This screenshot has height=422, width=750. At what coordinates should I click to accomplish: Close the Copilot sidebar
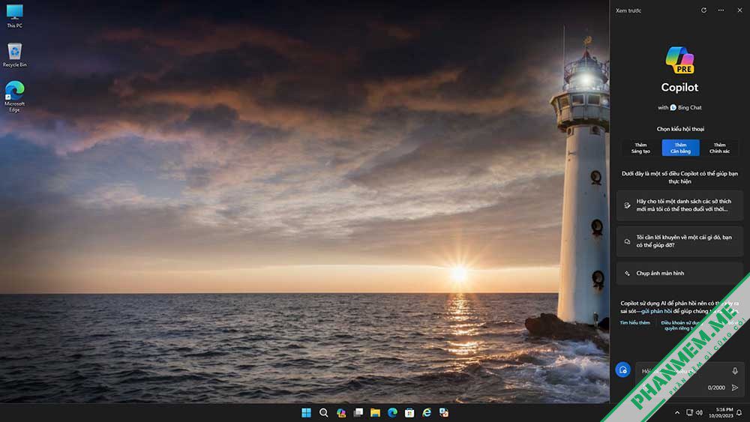(x=739, y=10)
